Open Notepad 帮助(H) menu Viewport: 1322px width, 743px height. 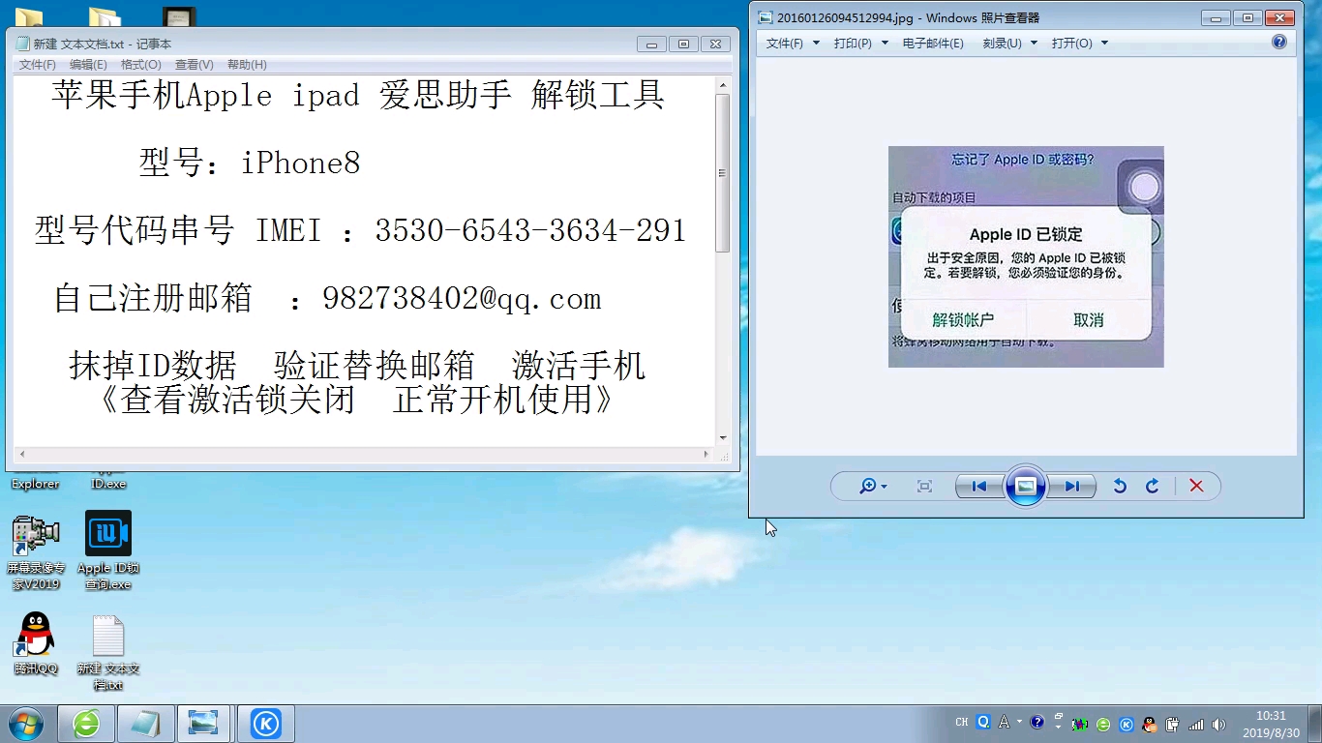coord(247,65)
